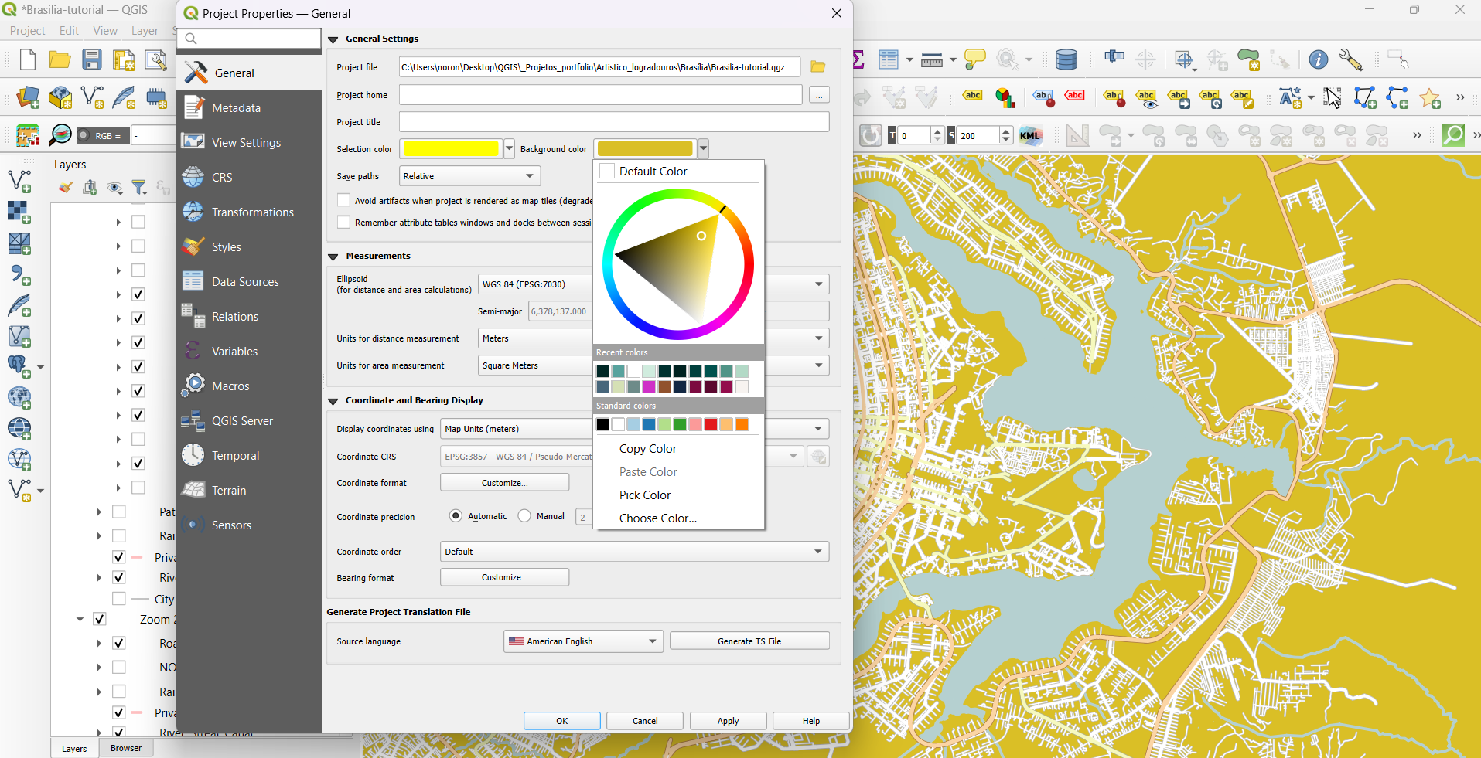Open Selection color dropdown arrow
This screenshot has height=758, width=1481.
click(509, 148)
